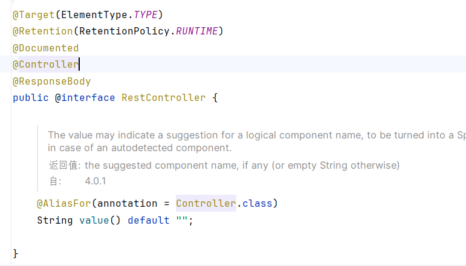Click the @Target annotation
Screen dimensions: 466x266
click(34, 15)
